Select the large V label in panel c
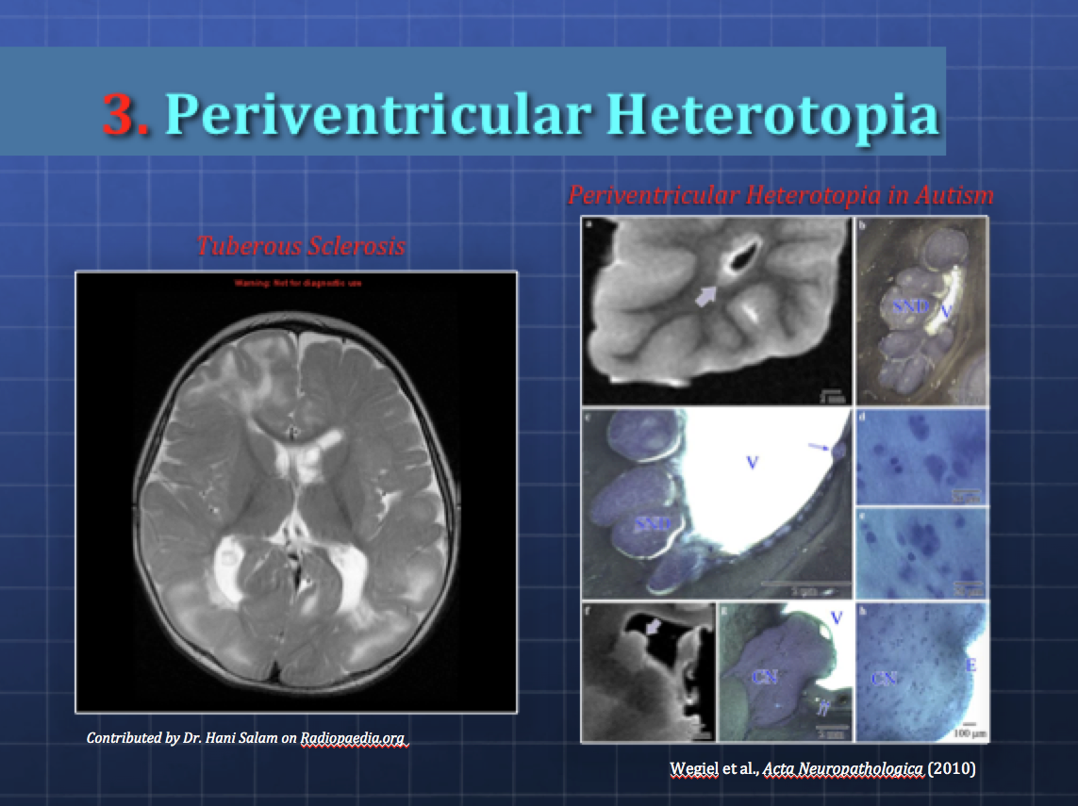This screenshot has height=806, width=1078. point(753,463)
